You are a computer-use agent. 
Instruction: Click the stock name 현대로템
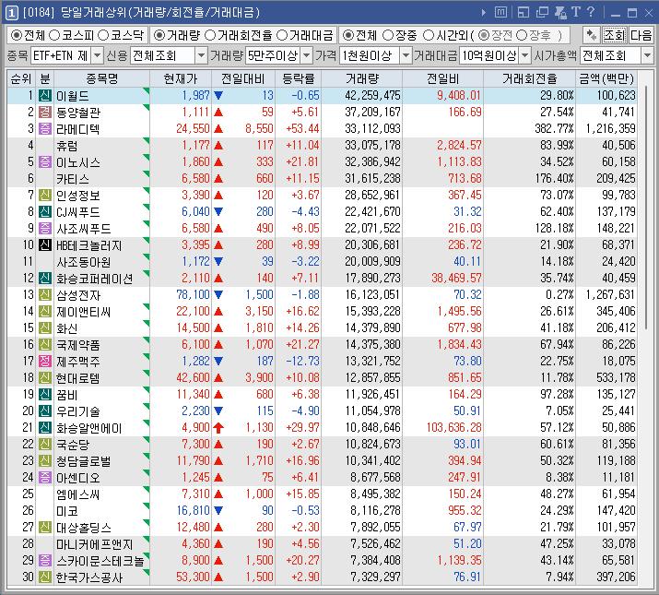point(78,378)
